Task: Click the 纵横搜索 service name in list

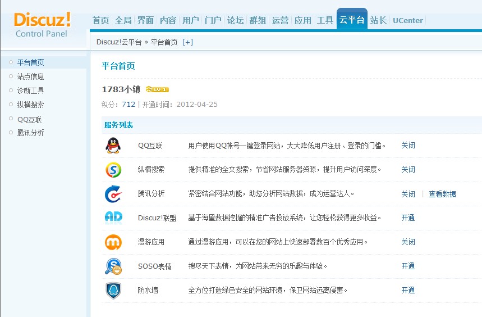Action: (151, 169)
